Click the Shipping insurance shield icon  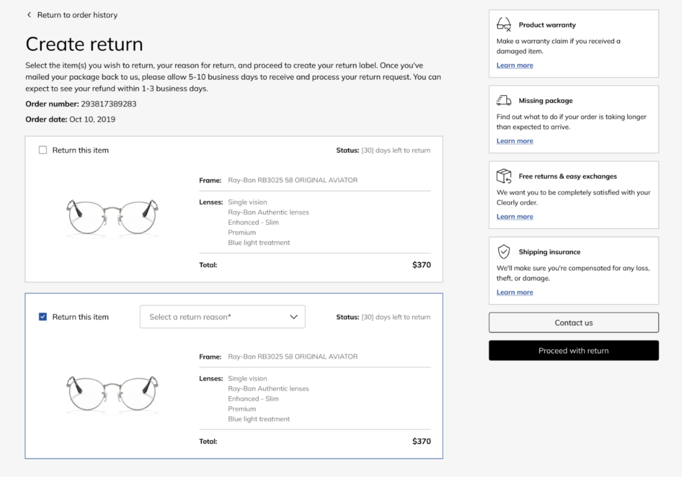(504, 251)
